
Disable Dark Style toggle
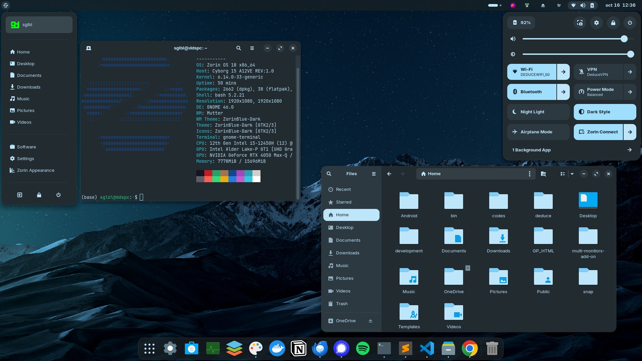pyautogui.click(x=605, y=112)
